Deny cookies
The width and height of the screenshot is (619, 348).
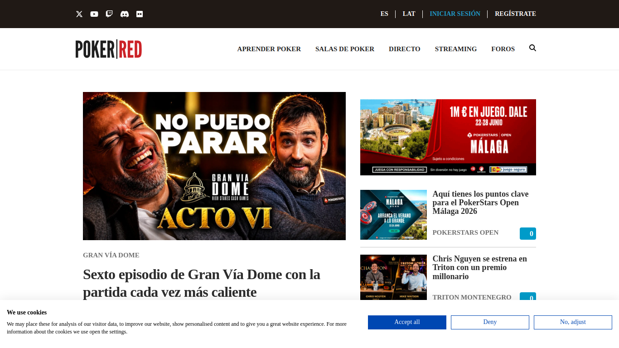click(x=490, y=322)
